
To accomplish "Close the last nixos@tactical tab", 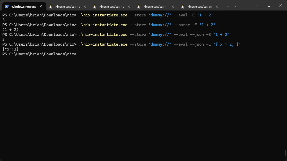I will 217,6.
